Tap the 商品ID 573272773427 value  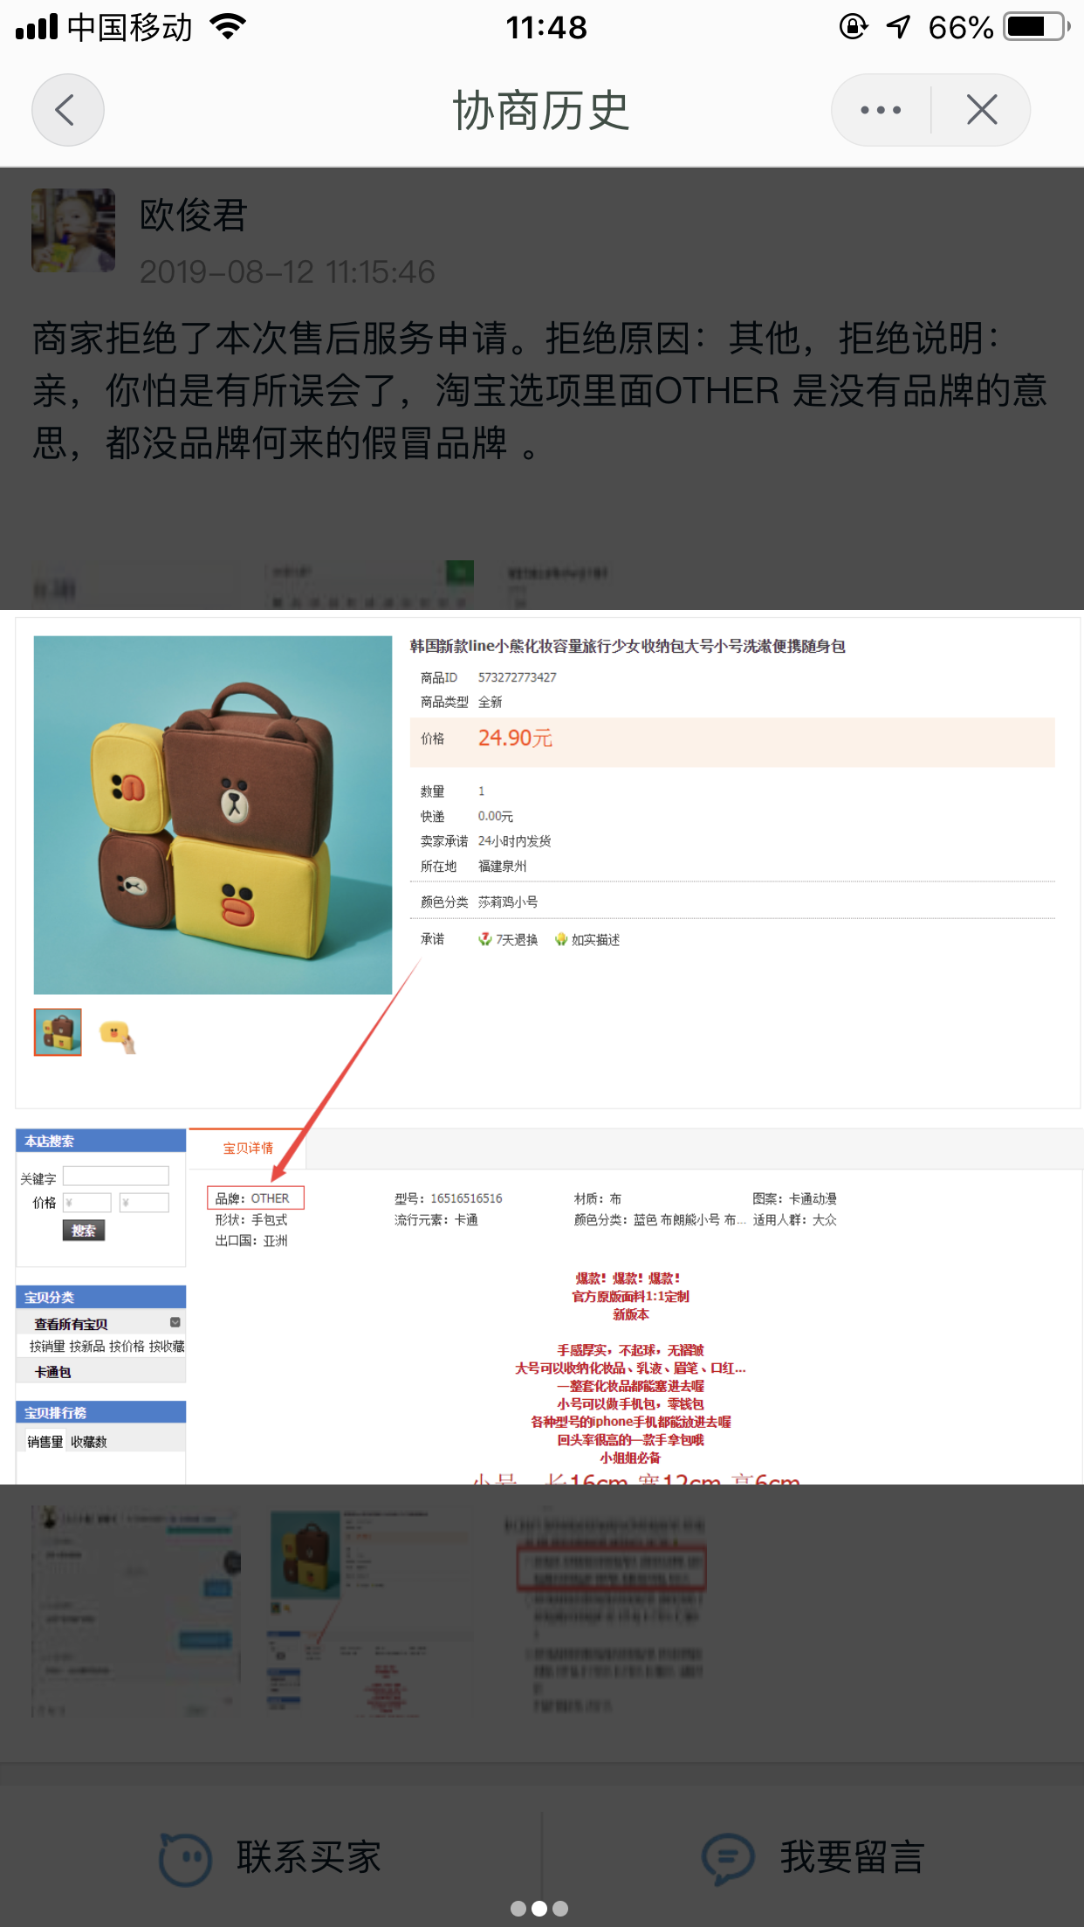[517, 677]
